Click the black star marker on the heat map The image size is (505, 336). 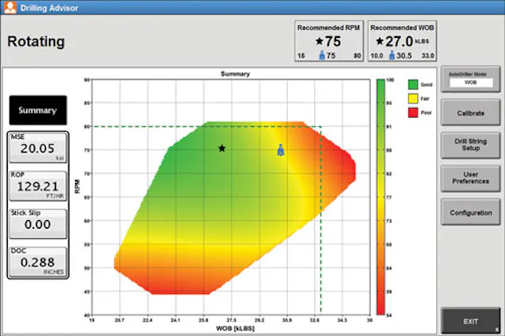pyautogui.click(x=222, y=148)
